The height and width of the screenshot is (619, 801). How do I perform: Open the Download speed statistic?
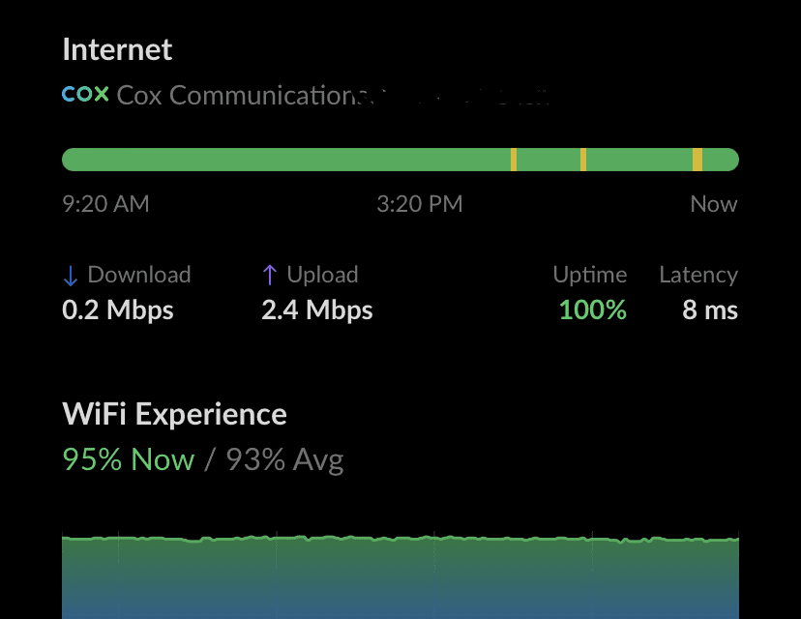117,310
